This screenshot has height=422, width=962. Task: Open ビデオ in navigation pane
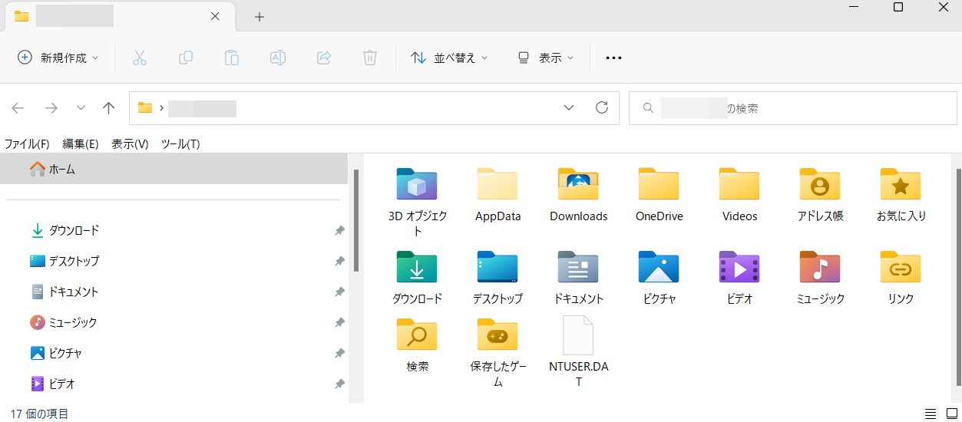pos(53,384)
